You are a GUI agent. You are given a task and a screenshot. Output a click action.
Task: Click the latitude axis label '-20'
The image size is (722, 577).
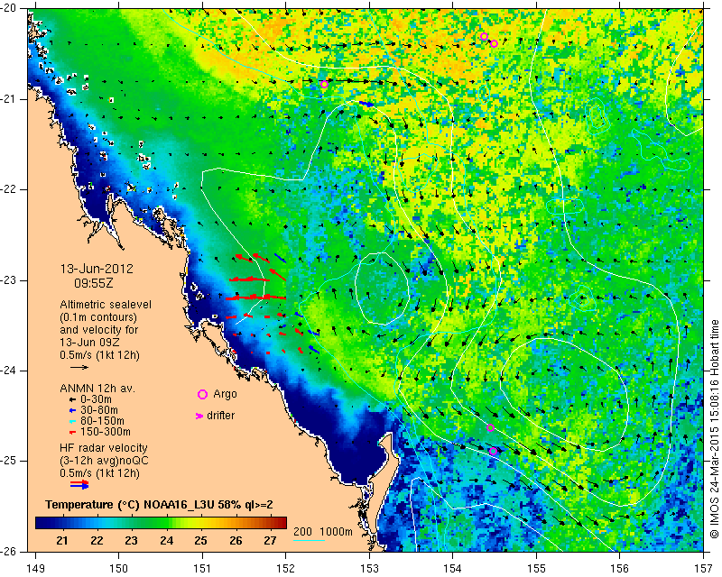tap(9, 8)
